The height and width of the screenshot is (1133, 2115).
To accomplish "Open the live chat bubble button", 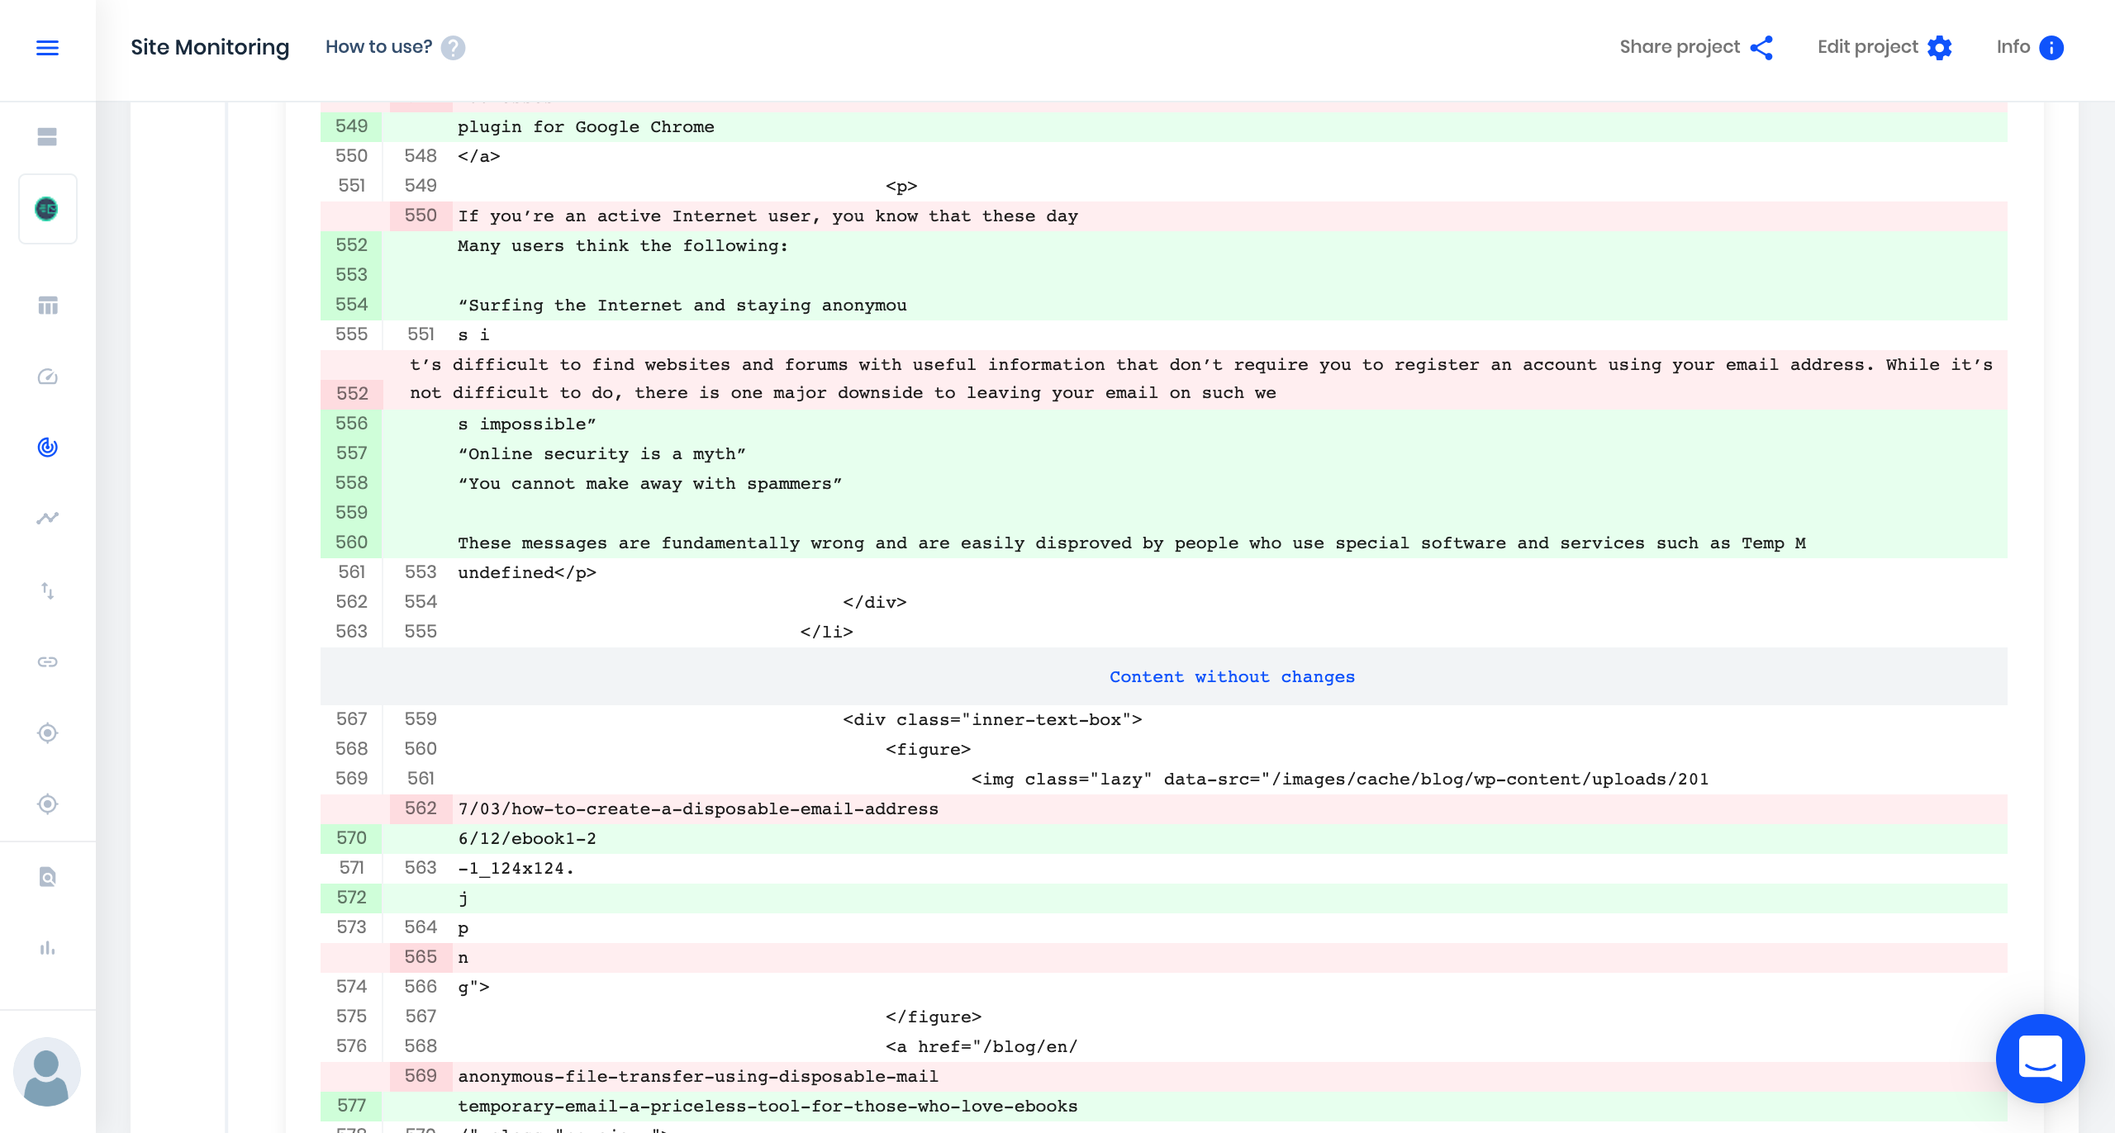I will (x=2040, y=1059).
